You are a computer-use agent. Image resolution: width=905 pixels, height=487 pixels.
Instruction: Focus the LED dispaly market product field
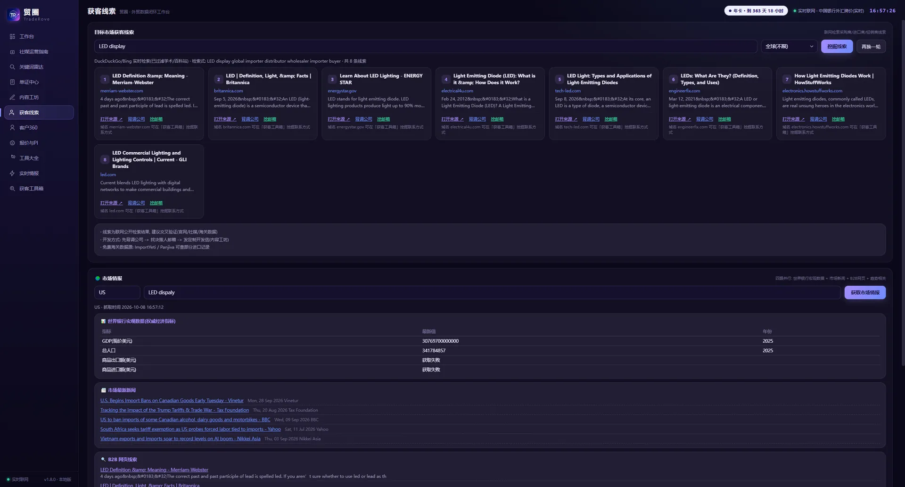point(492,292)
